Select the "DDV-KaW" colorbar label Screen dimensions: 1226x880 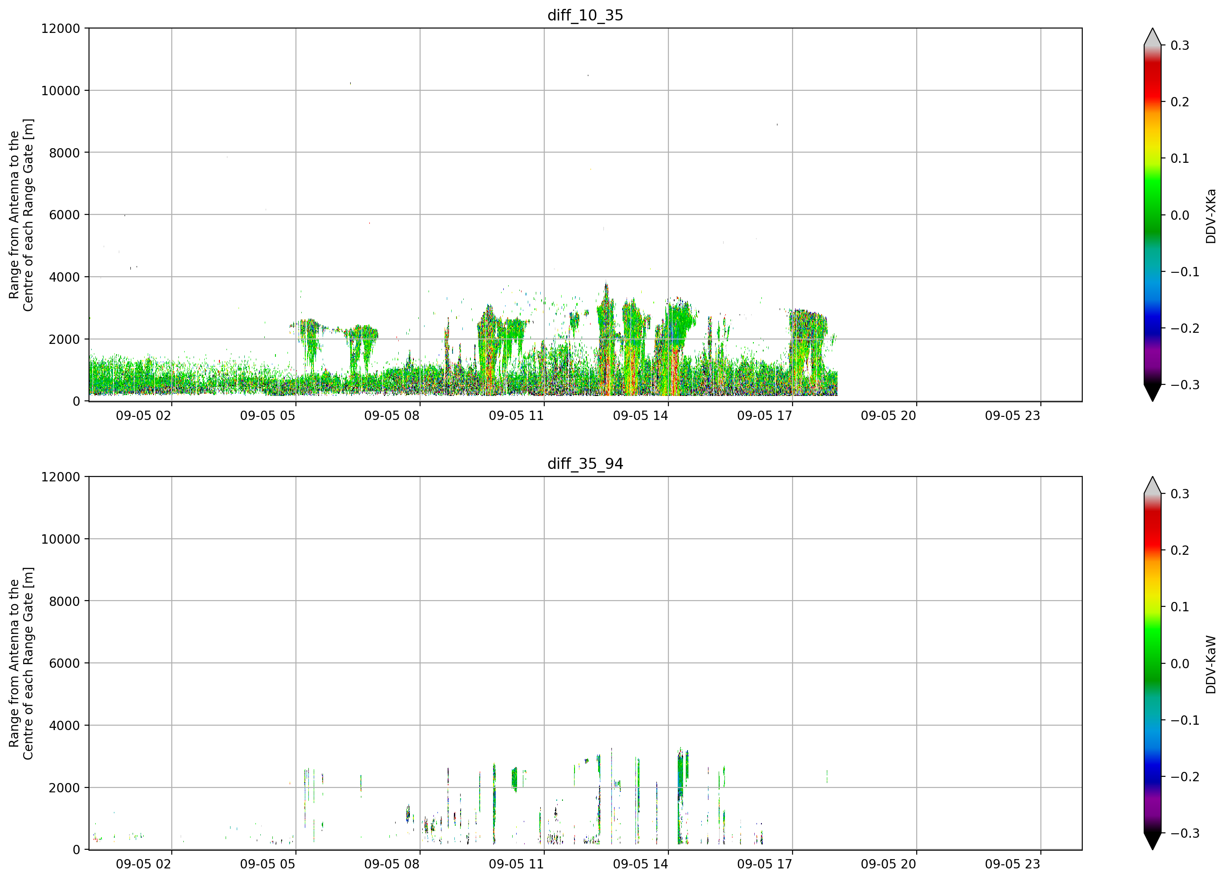tap(1211, 665)
